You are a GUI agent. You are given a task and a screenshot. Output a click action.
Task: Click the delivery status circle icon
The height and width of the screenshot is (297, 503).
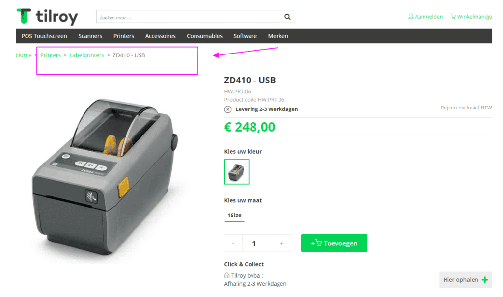click(228, 109)
